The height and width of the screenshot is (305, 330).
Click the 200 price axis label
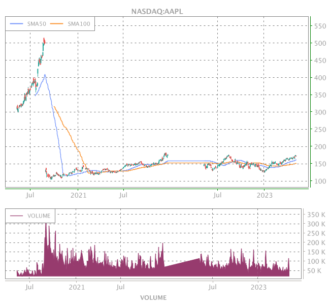tap(320, 147)
